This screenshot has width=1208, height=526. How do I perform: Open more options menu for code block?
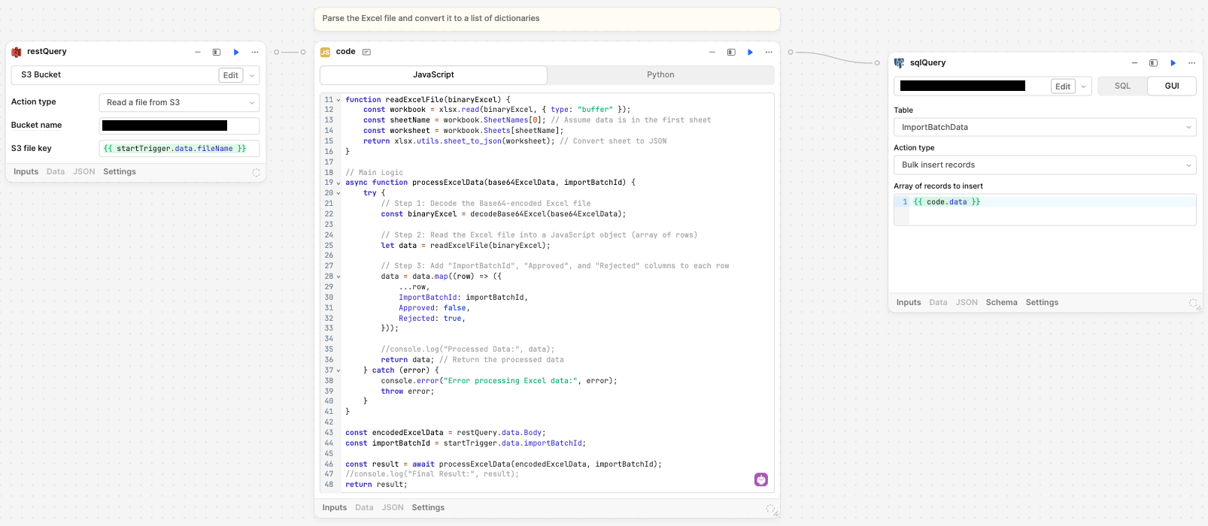click(769, 52)
